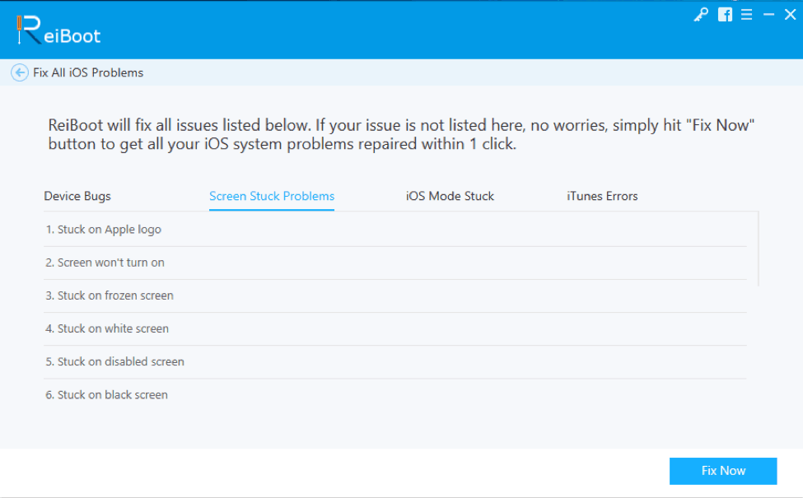Pick Stuck on disabled screen row
Screen dimensions: 803x498
[115, 361]
